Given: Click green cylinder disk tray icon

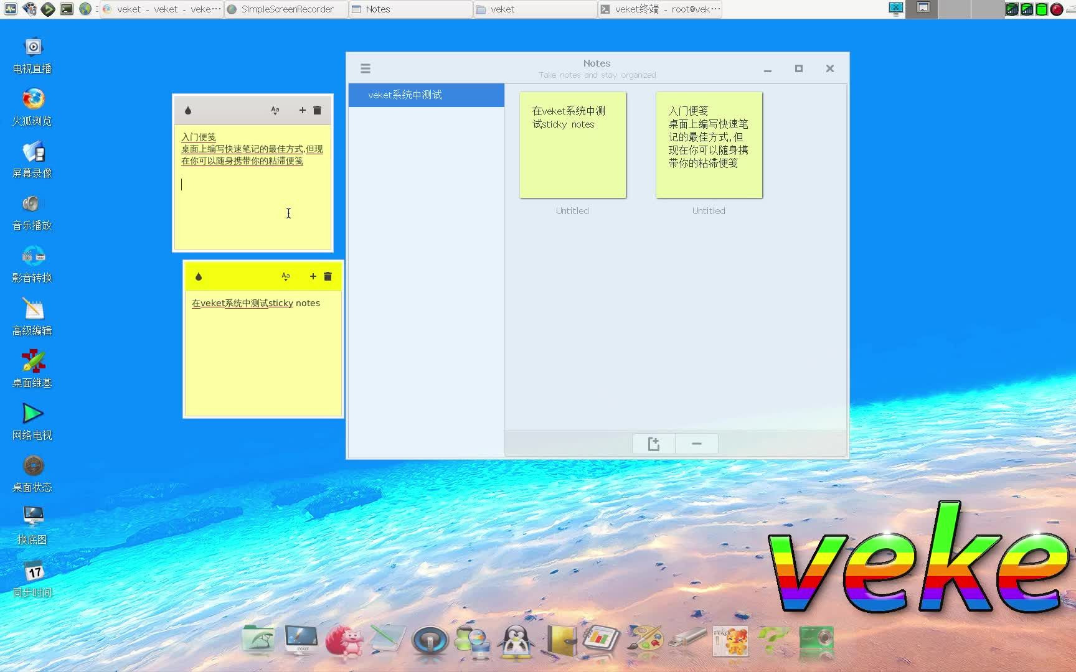Looking at the screenshot, I should 1042,9.
